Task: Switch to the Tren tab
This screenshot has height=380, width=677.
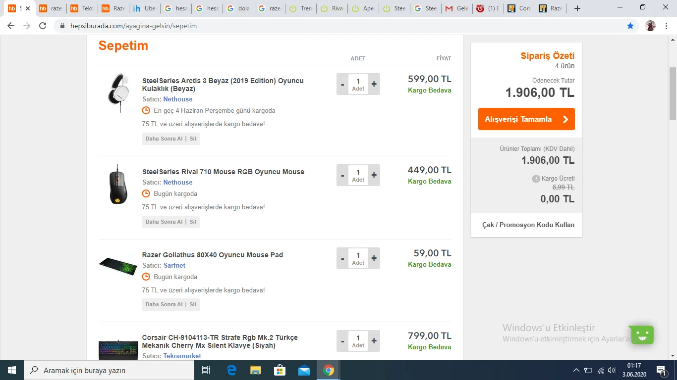Action: pos(300,8)
